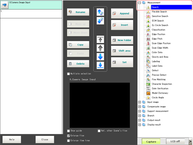Screen dimensions: 193x145
Task: Click the Ec Circle Search icon
Action: pyautogui.click(x=148, y=25)
